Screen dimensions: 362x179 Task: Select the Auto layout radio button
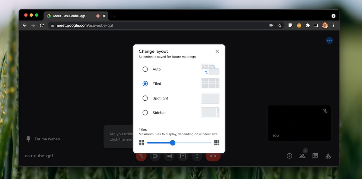tap(145, 69)
